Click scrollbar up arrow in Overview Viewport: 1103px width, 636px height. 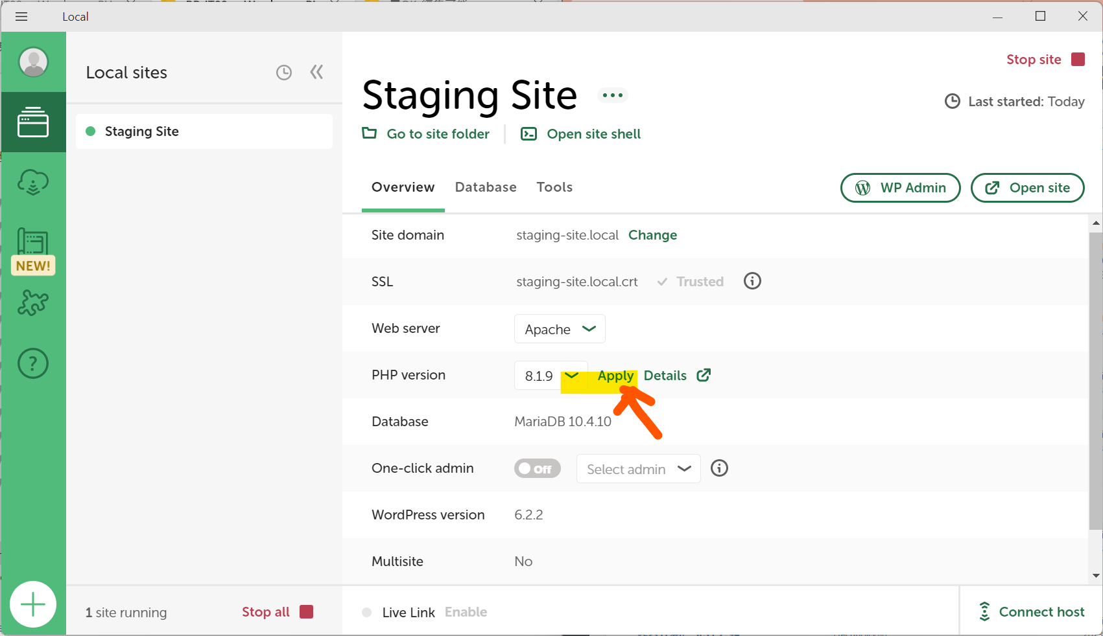click(1096, 223)
